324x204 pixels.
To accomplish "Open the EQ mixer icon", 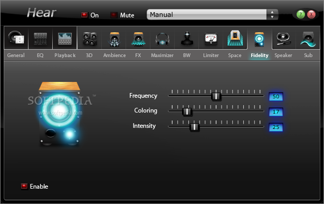I will (x=40, y=39).
